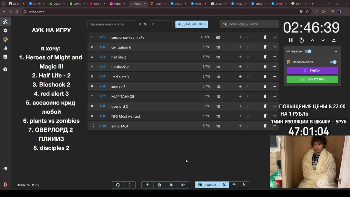
Task: Click the TWITCH integration button
Action: click(x=312, y=71)
